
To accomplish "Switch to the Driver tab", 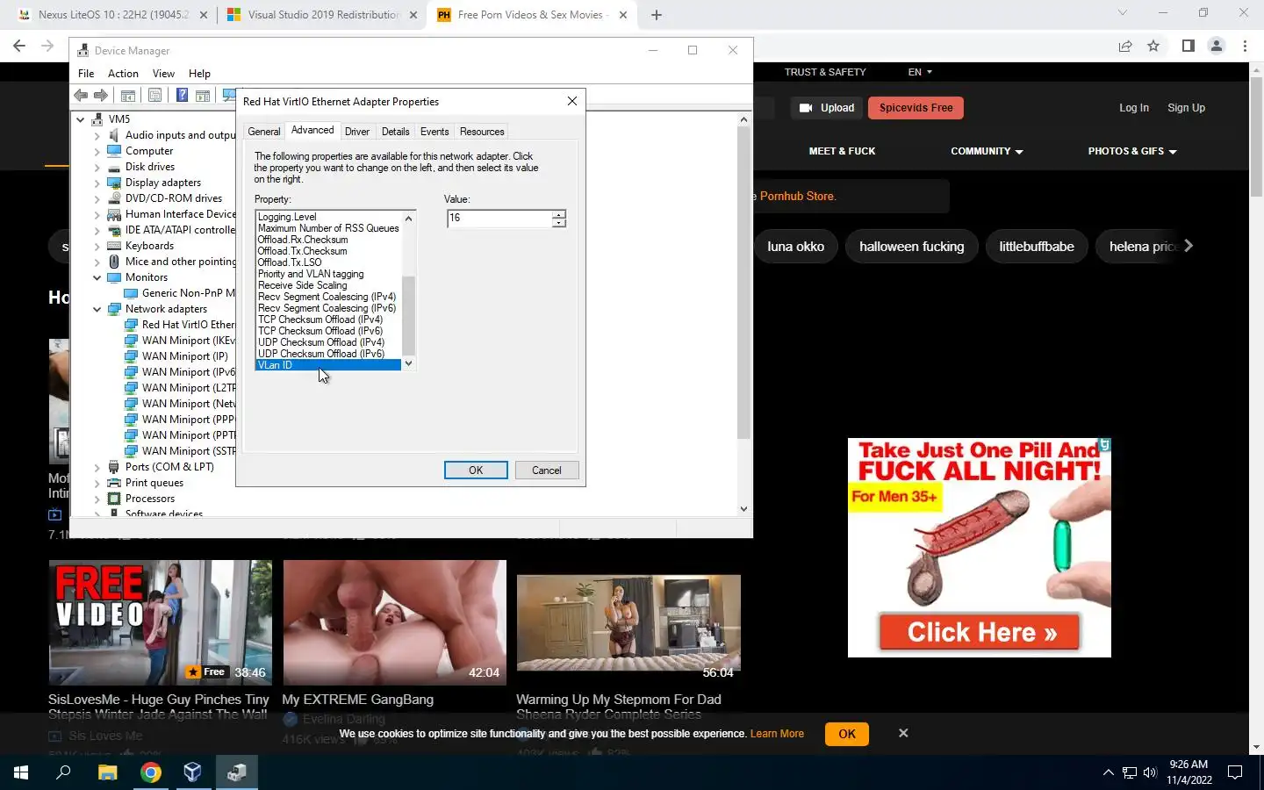I will [x=357, y=132].
